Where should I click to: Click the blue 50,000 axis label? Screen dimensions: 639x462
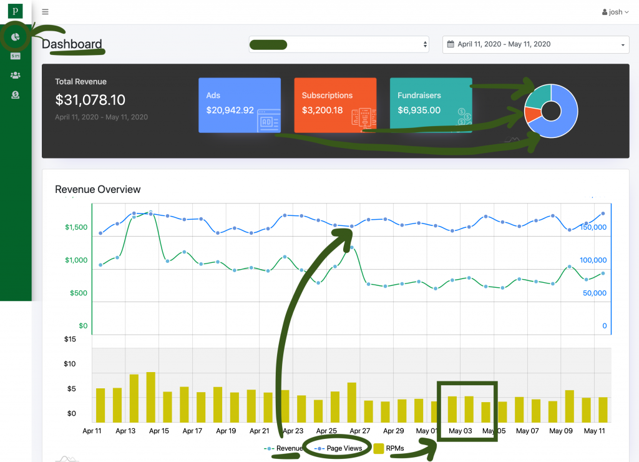[x=595, y=293]
